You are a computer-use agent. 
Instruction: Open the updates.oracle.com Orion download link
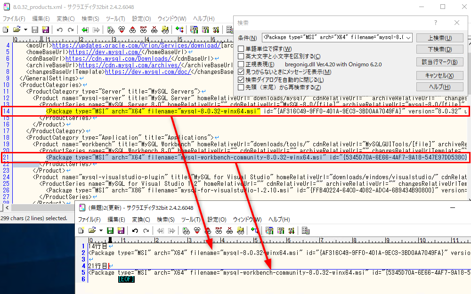[137, 45]
